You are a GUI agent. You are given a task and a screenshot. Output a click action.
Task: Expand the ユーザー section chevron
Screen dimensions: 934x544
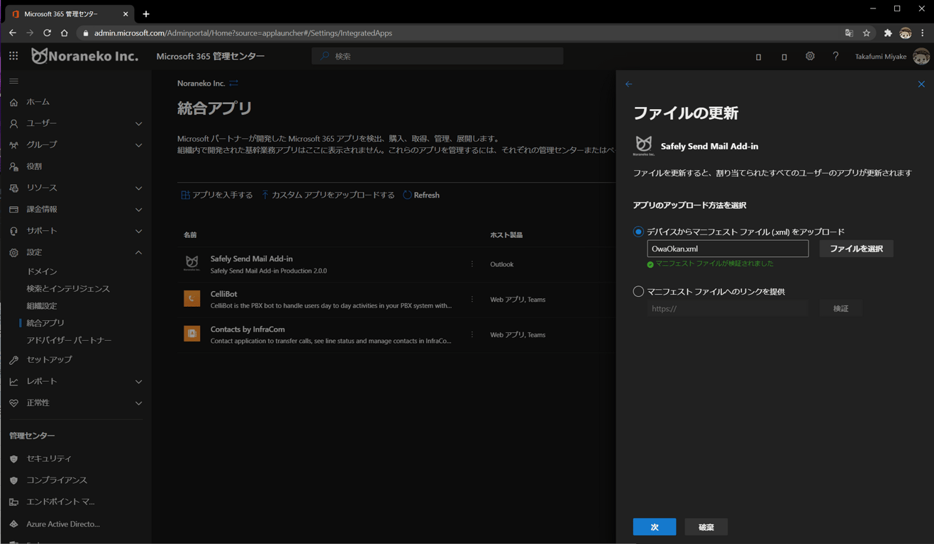(138, 123)
